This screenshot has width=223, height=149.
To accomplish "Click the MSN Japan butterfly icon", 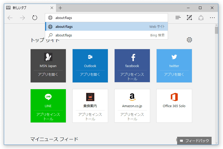I will 48,57.
